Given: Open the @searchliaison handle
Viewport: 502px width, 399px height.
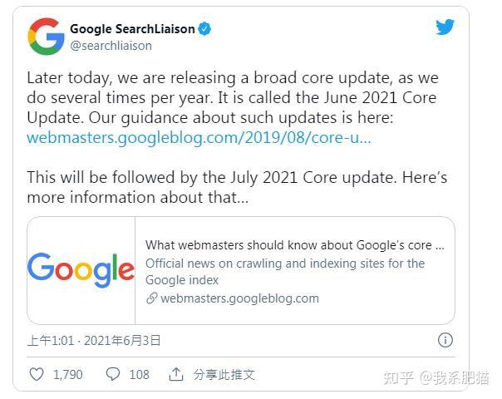Looking at the screenshot, I should (x=111, y=46).
